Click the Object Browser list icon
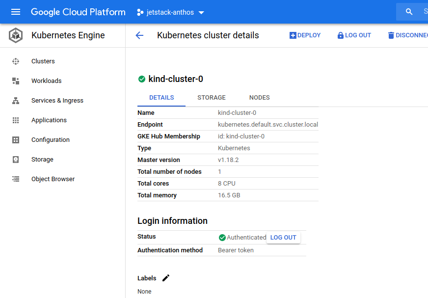 (x=16, y=179)
